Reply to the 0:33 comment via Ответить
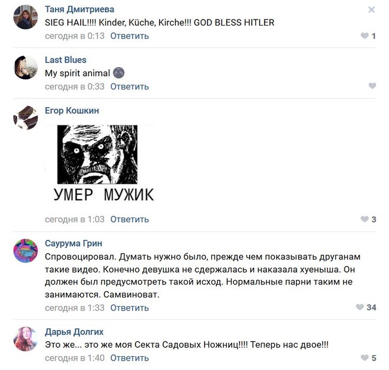 point(129,87)
